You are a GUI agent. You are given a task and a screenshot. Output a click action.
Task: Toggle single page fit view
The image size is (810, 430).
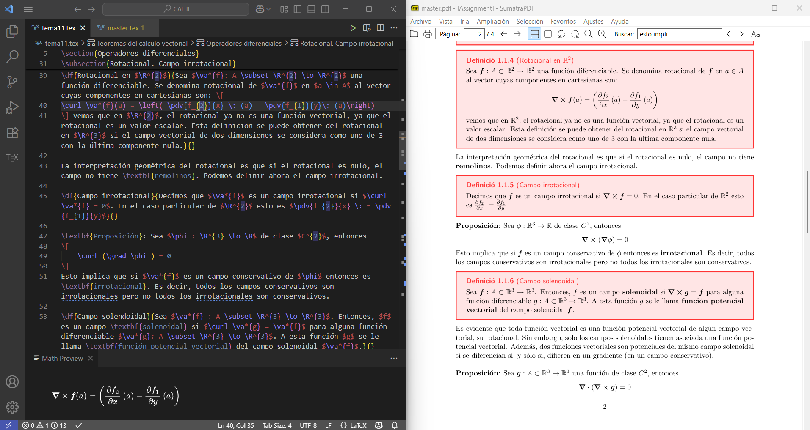pyautogui.click(x=548, y=34)
